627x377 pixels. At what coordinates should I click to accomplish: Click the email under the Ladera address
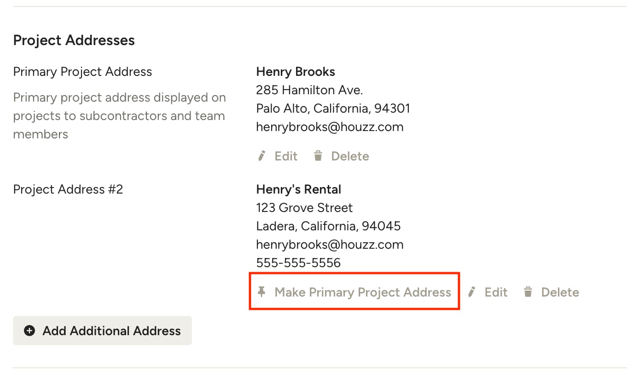[x=330, y=245]
